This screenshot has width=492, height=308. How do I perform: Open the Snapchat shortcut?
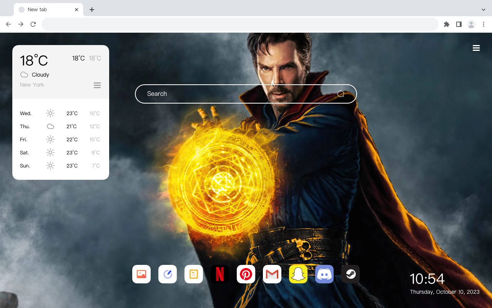[298, 274]
